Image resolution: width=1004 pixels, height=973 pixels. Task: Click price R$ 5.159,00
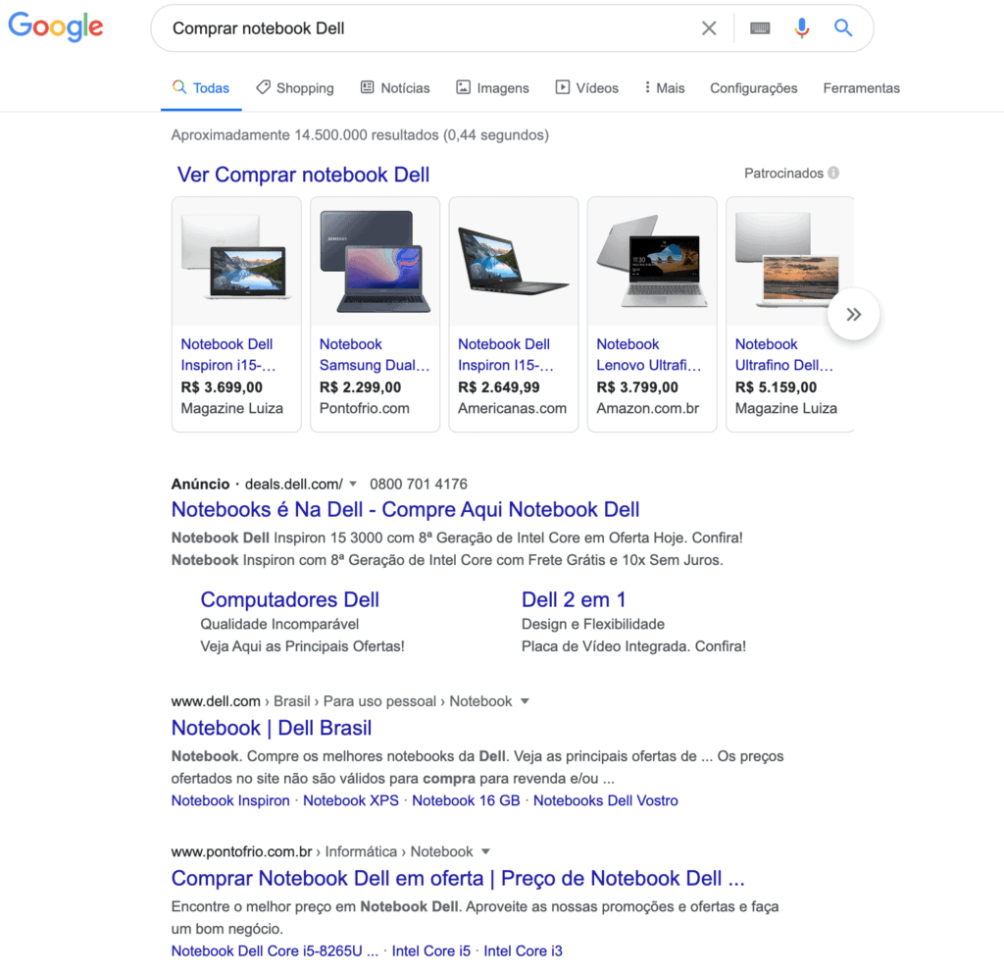click(777, 387)
